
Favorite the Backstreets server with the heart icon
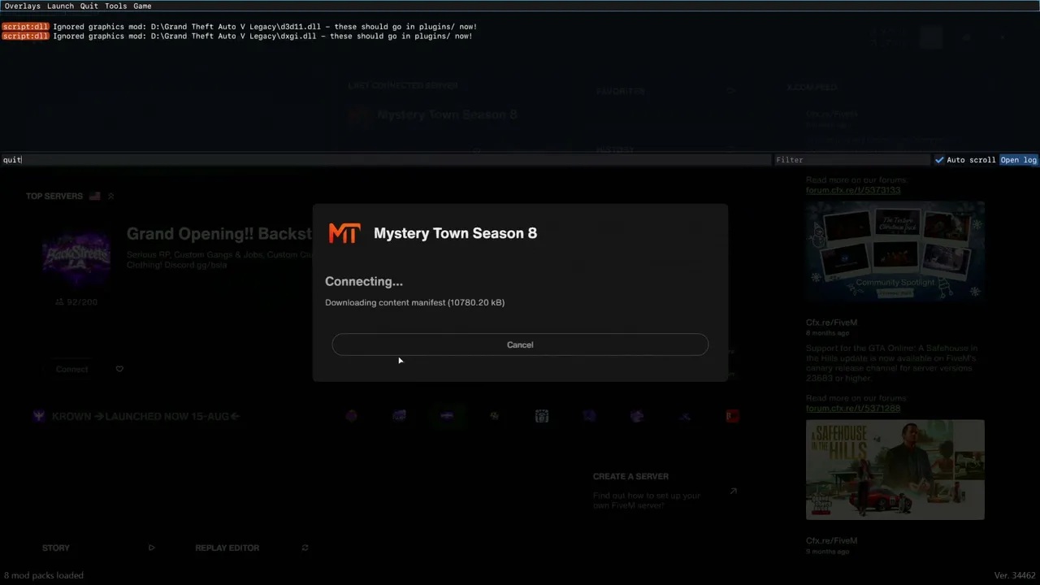pyautogui.click(x=119, y=369)
